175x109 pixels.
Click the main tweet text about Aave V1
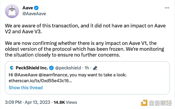coord(84,49)
